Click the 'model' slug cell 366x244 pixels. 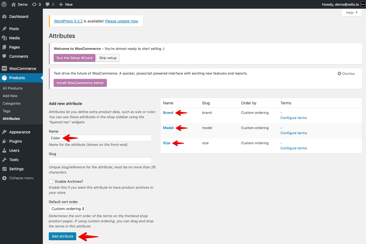click(207, 128)
